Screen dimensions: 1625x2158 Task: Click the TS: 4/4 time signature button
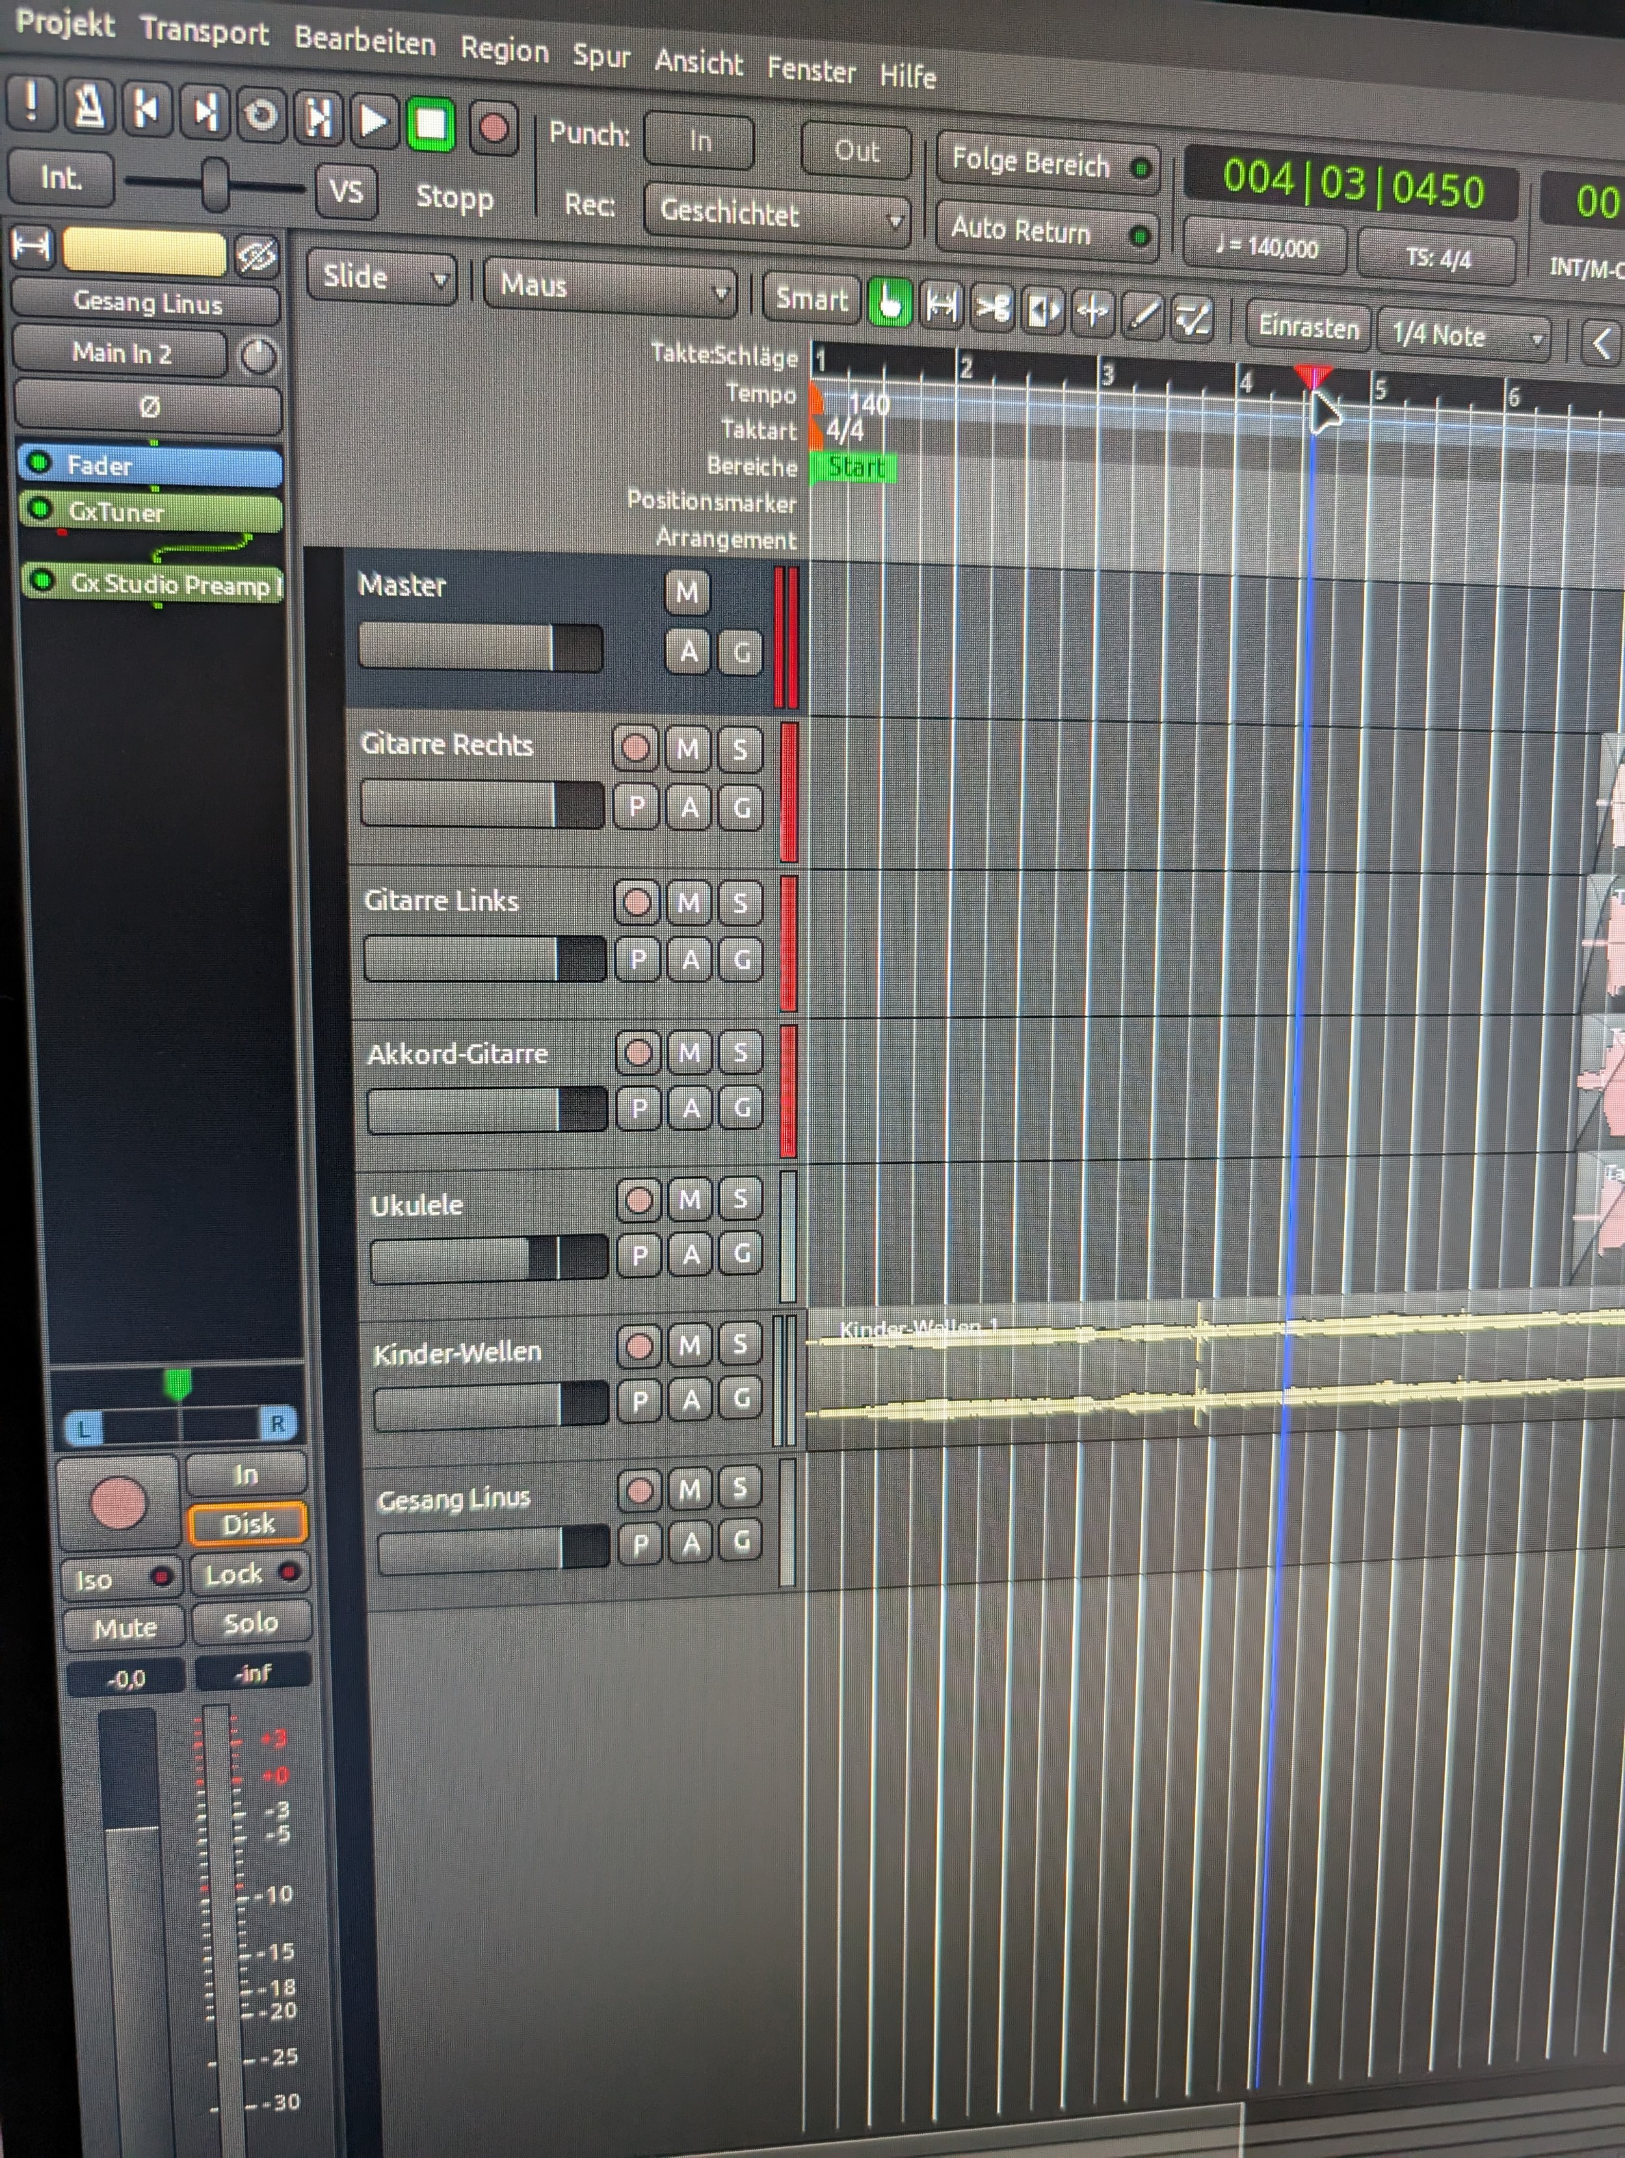(1438, 259)
